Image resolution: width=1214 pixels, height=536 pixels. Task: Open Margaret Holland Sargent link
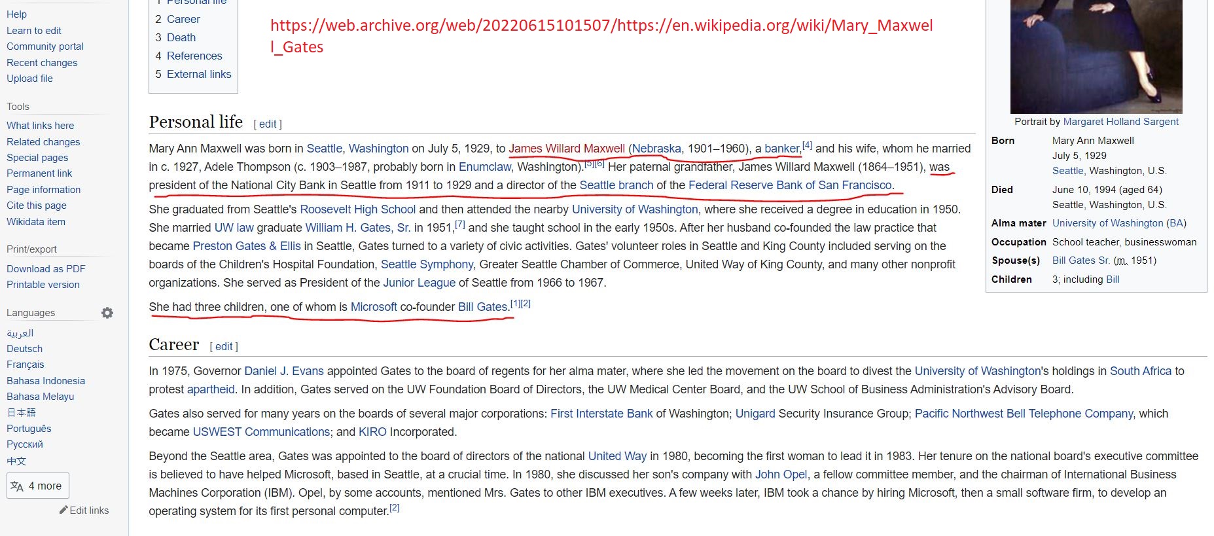(x=1120, y=122)
